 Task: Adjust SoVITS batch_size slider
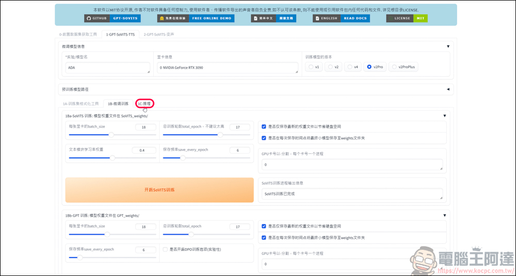coord(112,135)
